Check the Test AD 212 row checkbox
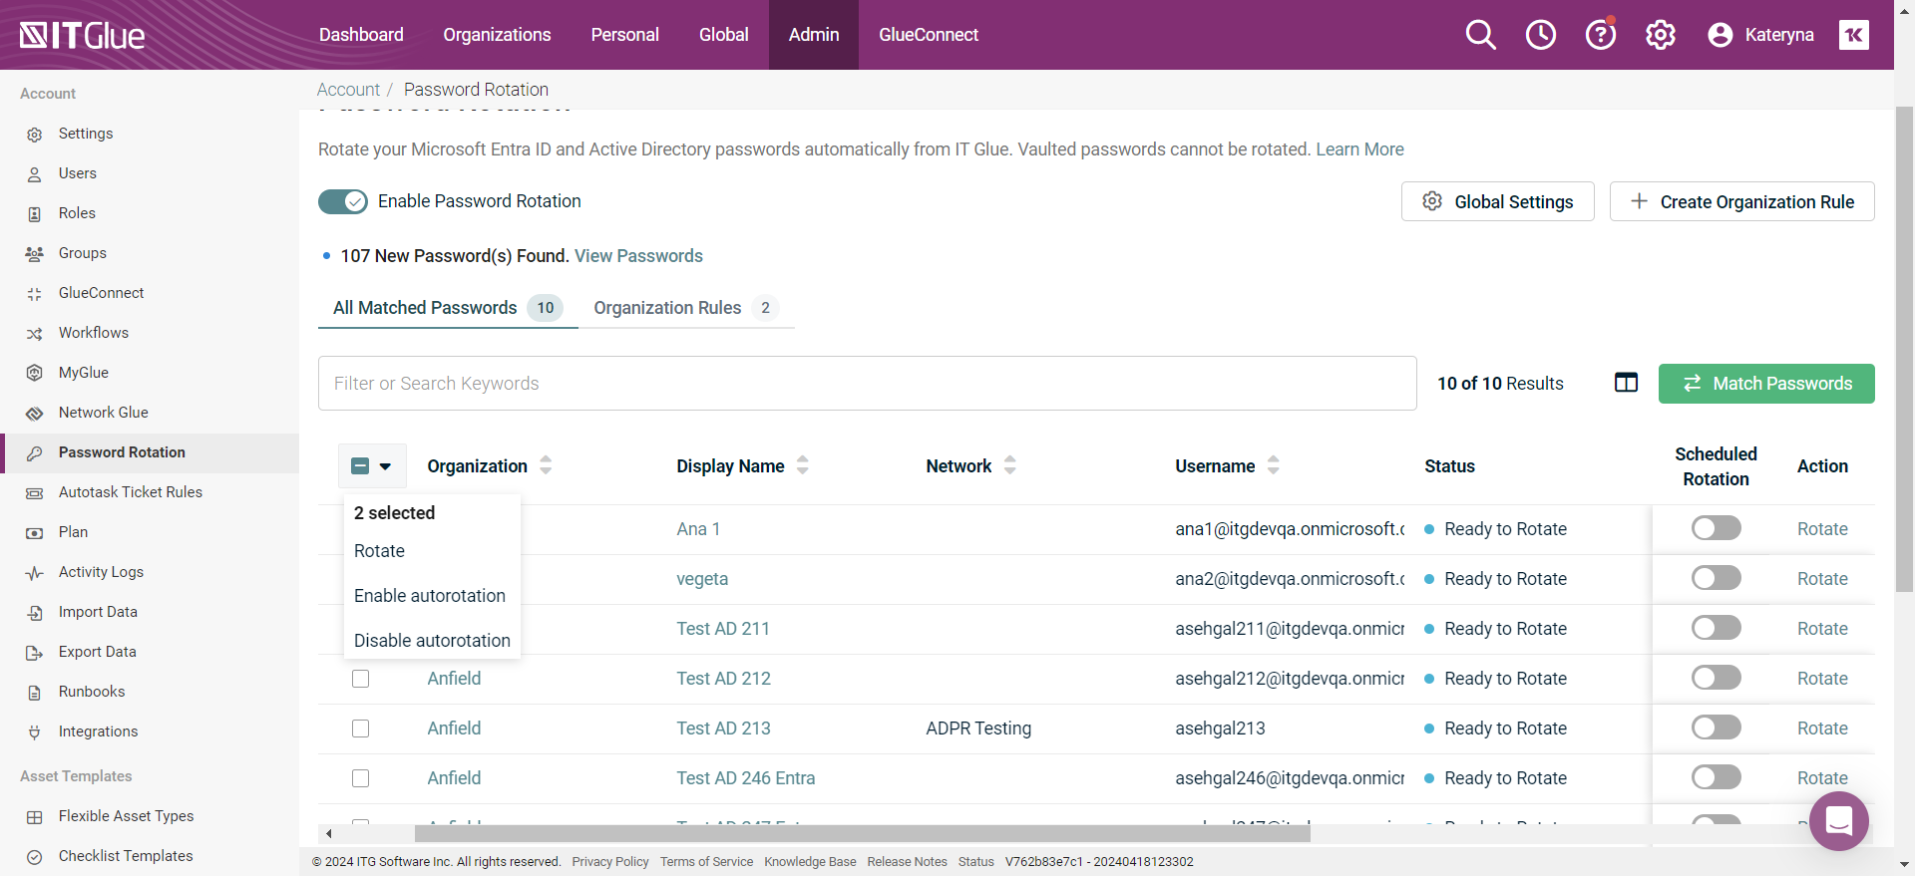Viewport: 1915px width, 876px height. [x=361, y=679]
